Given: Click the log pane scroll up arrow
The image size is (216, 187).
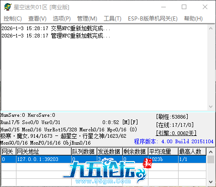Looking at the screenshot, I should click(211, 28).
